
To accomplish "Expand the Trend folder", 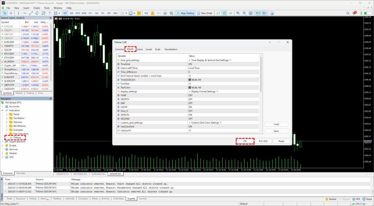I will tap(7, 114).
